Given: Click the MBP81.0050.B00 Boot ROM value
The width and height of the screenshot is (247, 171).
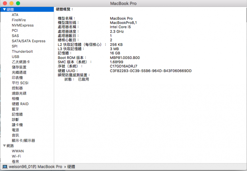Looking at the screenshot, I should tap(125, 58).
